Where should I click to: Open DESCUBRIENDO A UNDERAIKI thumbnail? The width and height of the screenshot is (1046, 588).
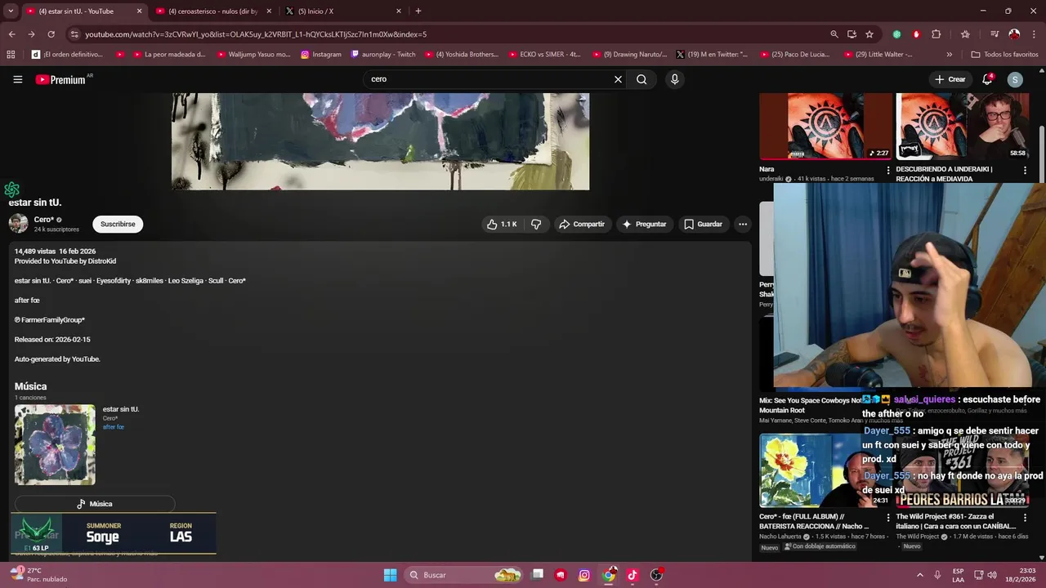(962, 127)
